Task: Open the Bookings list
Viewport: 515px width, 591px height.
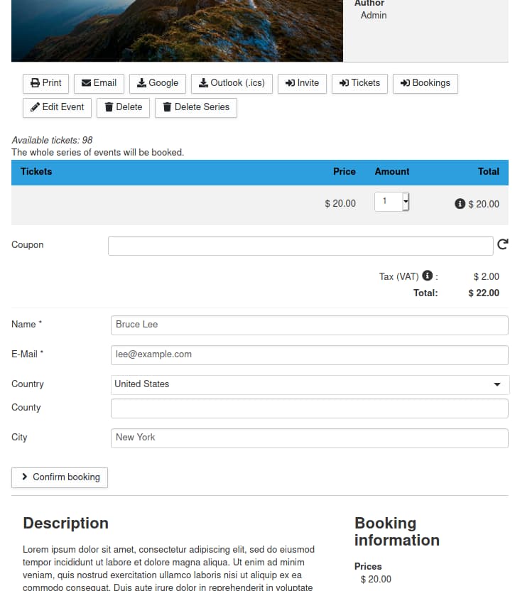Action: point(425,83)
